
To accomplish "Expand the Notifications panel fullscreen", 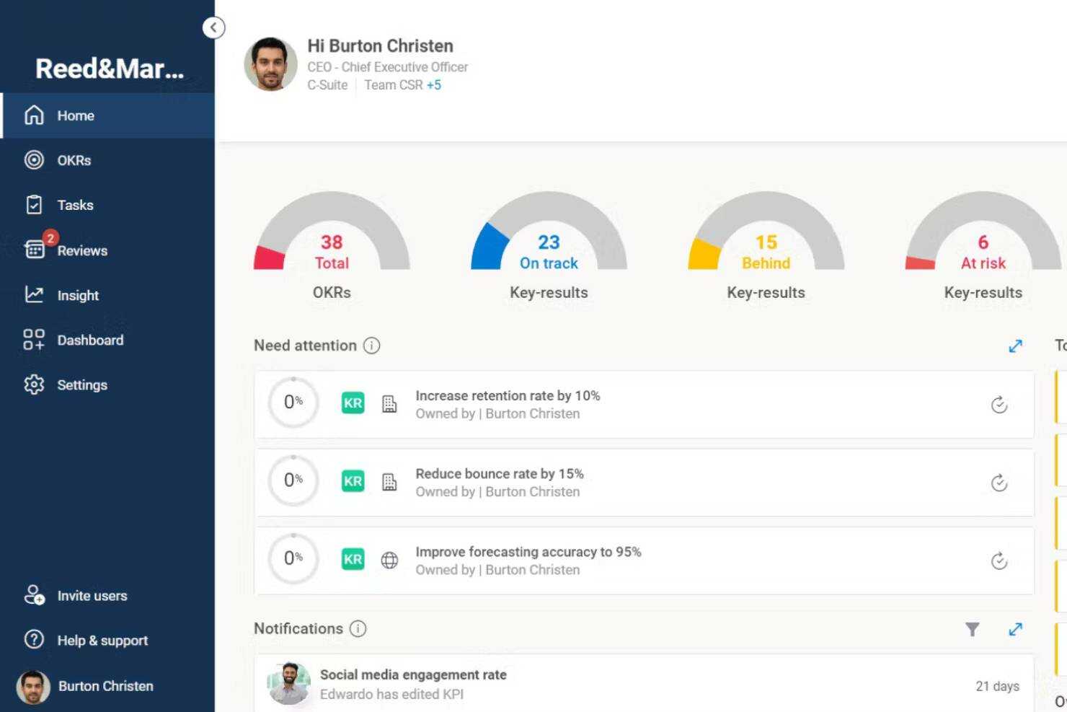I will tap(1016, 628).
